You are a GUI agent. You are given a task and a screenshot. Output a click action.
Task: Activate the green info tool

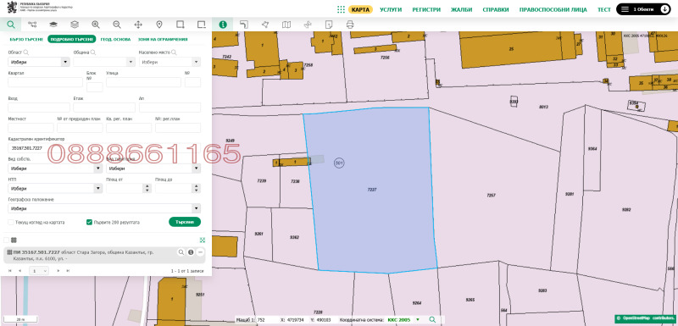pyautogui.click(x=223, y=25)
